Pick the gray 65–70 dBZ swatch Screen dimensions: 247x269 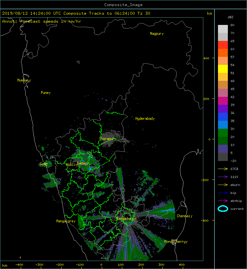(x=223, y=37)
